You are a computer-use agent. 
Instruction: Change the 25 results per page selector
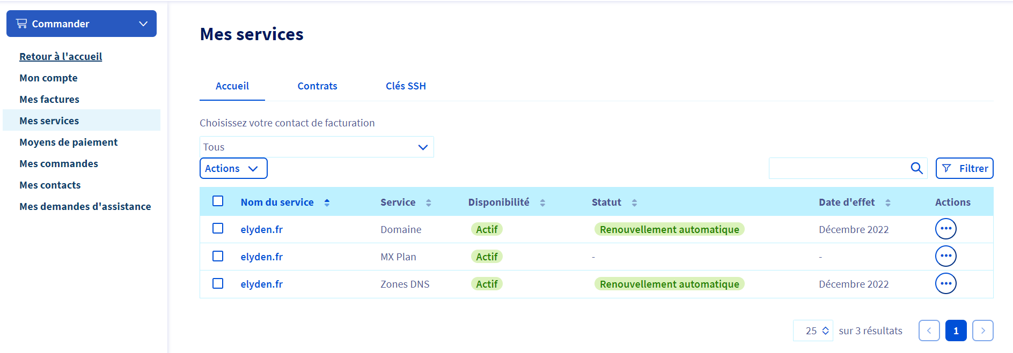tap(813, 331)
